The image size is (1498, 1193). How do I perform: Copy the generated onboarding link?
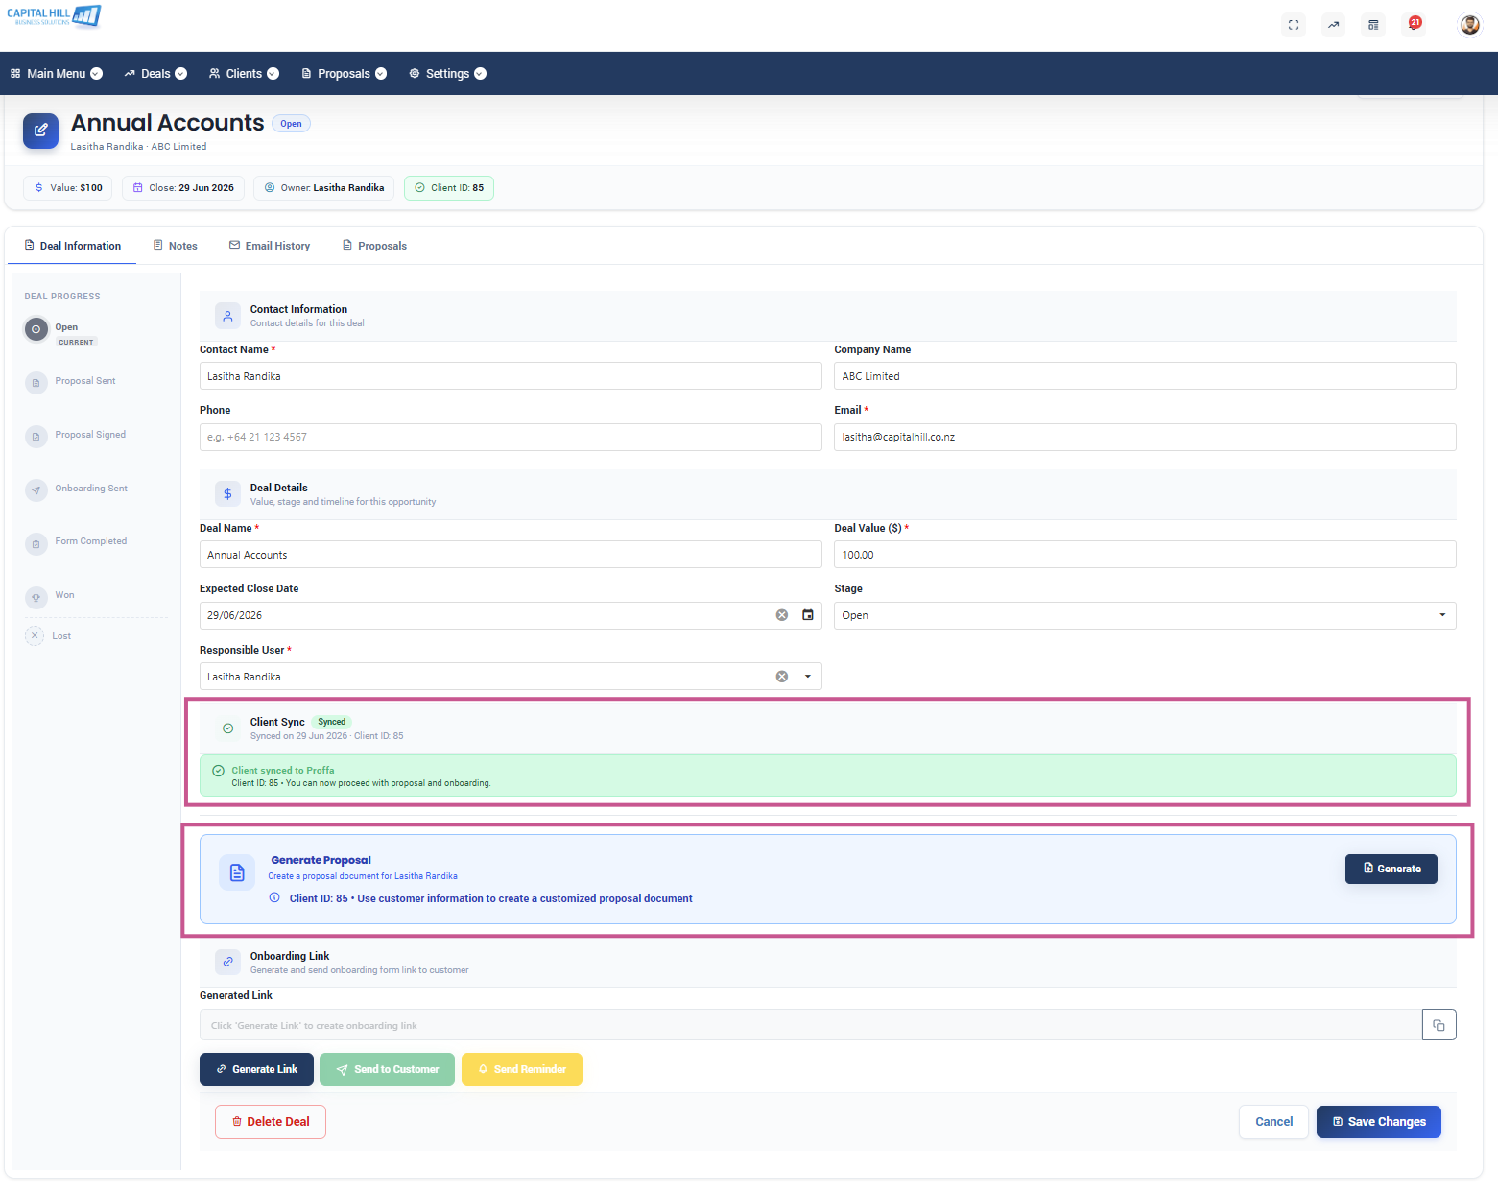click(x=1439, y=1025)
